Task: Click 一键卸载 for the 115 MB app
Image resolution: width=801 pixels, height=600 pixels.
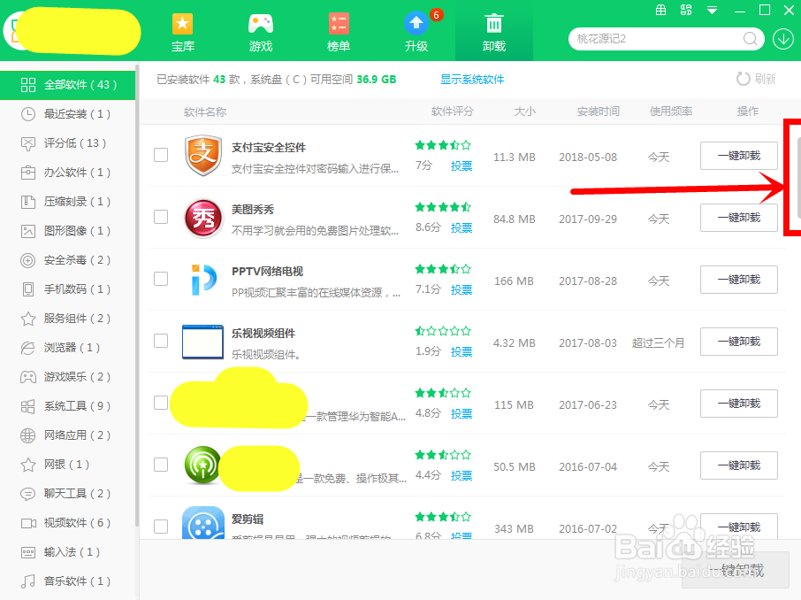Action: coord(739,403)
